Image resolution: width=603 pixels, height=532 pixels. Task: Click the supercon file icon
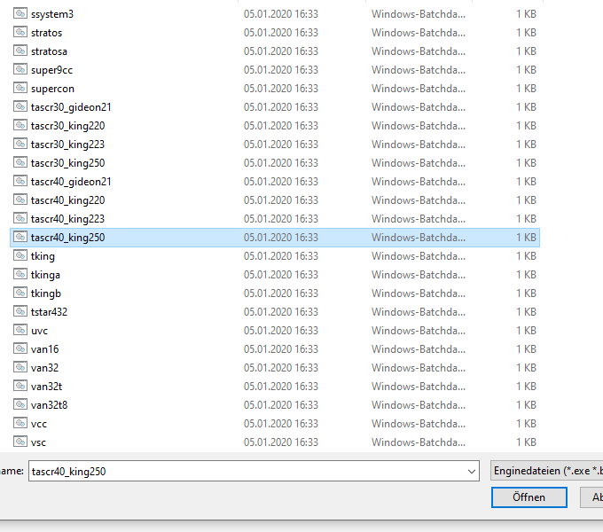coord(20,88)
